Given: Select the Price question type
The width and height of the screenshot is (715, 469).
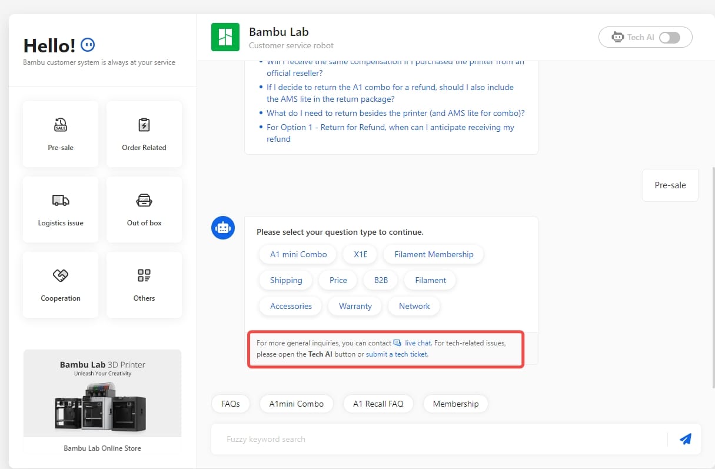Looking at the screenshot, I should point(338,280).
